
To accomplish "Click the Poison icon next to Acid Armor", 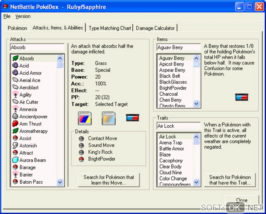I will click(x=15, y=73).
